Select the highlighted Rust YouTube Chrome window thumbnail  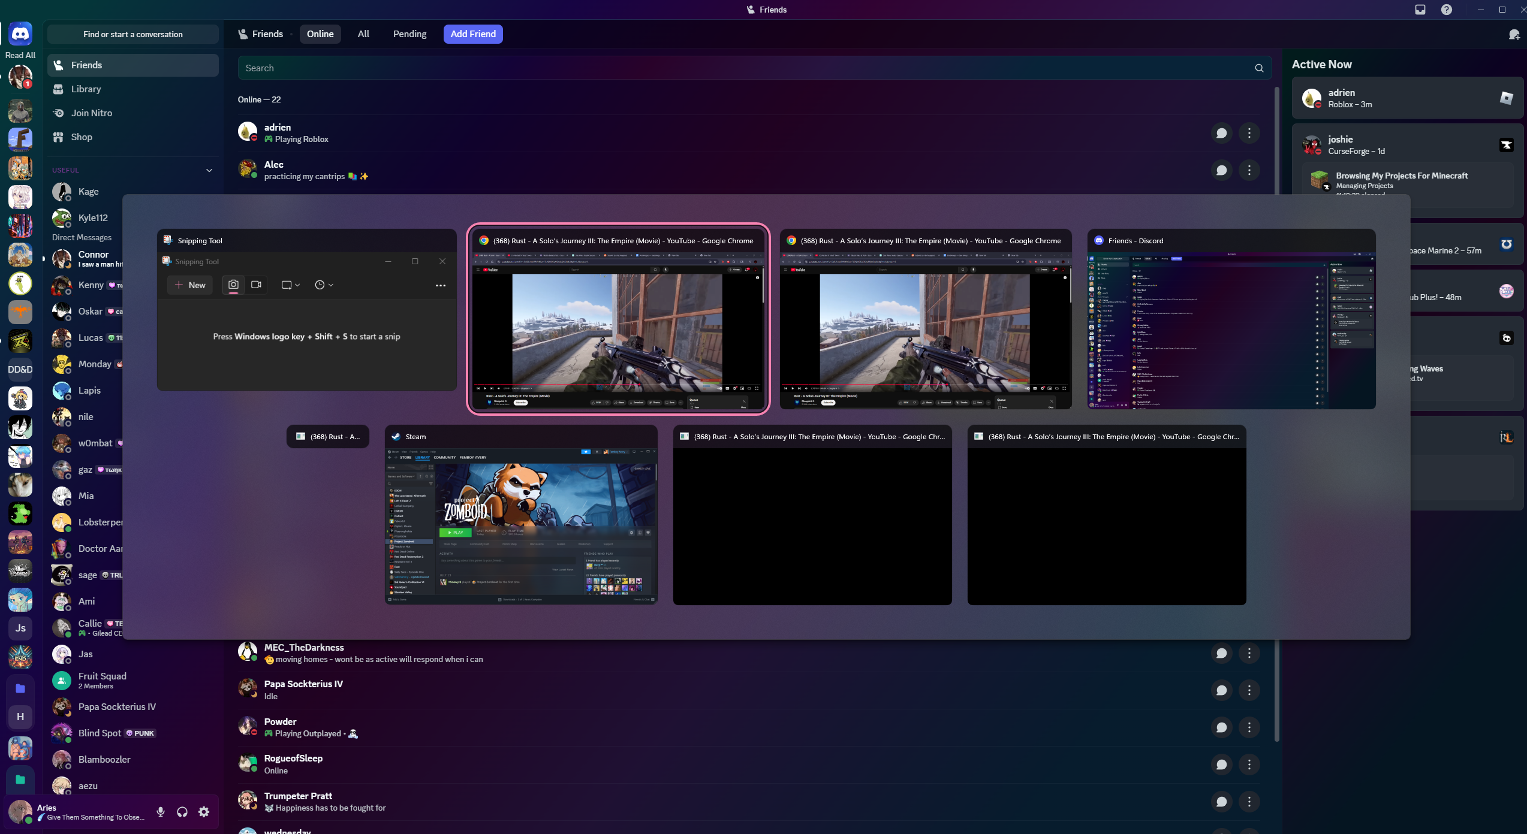tap(618, 319)
